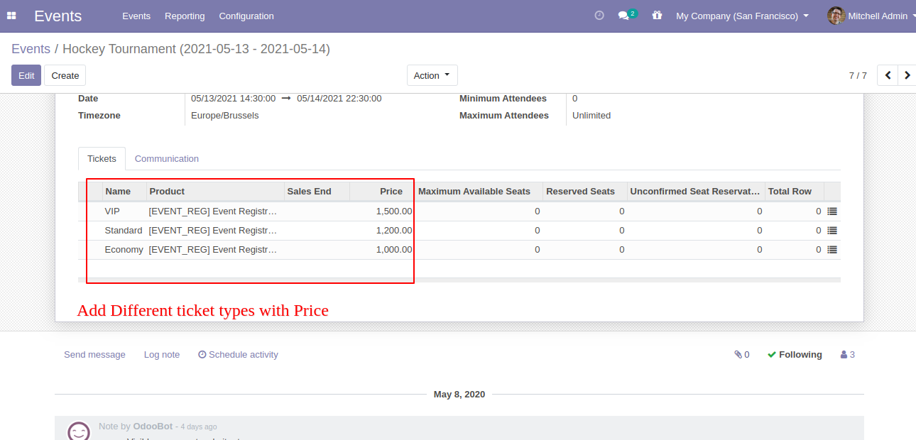Open the activities clock icon
This screenshot has height=440, width=916.
point(599,16)
